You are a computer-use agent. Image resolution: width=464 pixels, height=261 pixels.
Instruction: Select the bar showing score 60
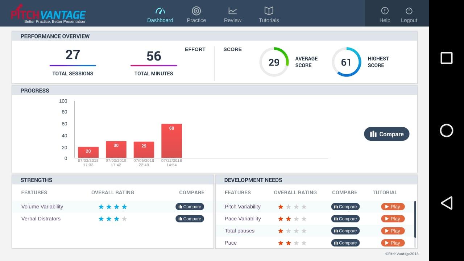coord(171,141)
